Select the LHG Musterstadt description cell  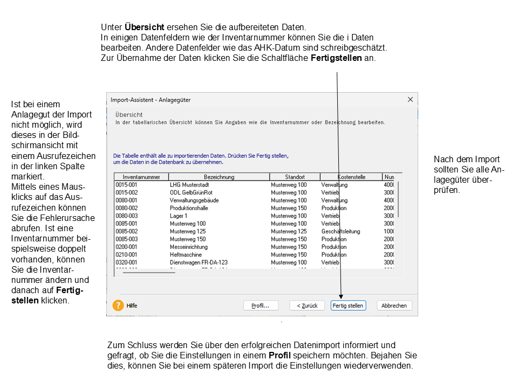tap(190, 185)
